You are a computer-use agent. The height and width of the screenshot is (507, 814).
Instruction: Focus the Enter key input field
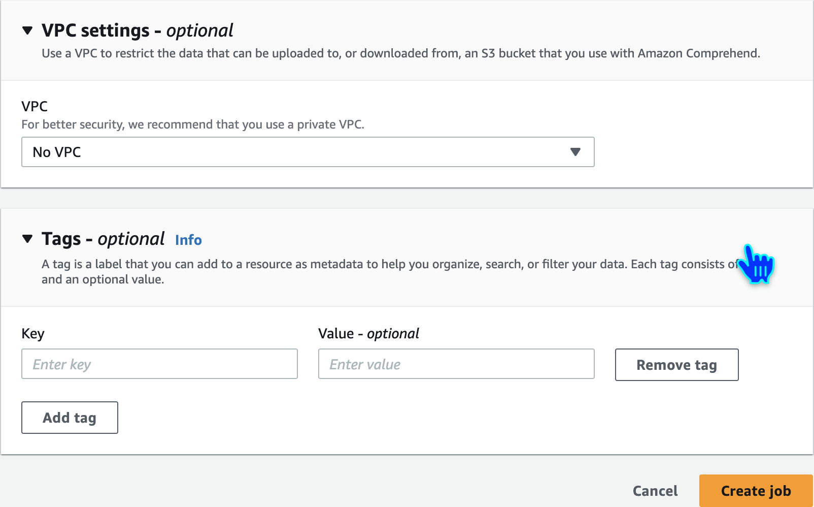pyautogui.click(x=159, y=364)
